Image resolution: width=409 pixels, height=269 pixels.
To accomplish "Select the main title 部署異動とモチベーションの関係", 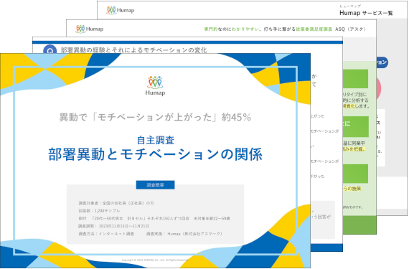I will pos(155,154).
